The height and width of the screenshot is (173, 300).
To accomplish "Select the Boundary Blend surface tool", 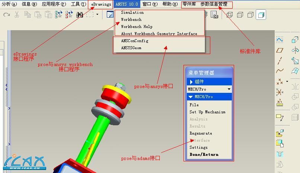I will [295, 71].
